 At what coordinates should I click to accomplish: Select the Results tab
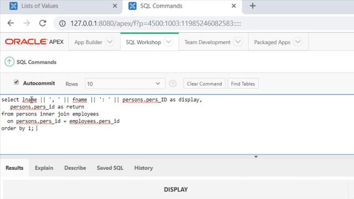14,168
